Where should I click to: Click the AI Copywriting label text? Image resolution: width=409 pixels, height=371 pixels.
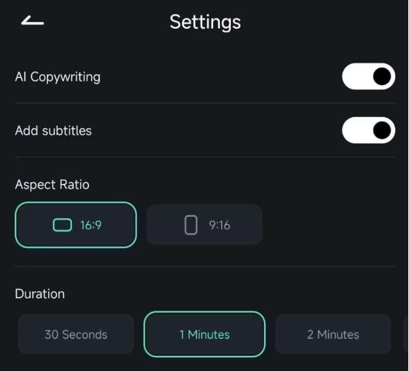click(57, 77)
